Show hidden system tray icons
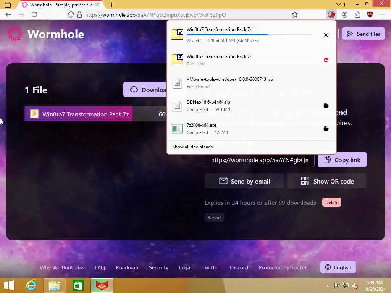Screen dimensions: 391x293 coord(327,285)
